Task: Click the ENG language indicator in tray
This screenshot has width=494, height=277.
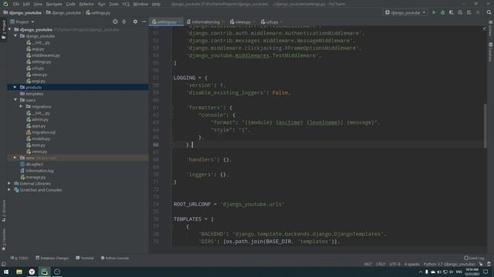Action: pos(458,272)
